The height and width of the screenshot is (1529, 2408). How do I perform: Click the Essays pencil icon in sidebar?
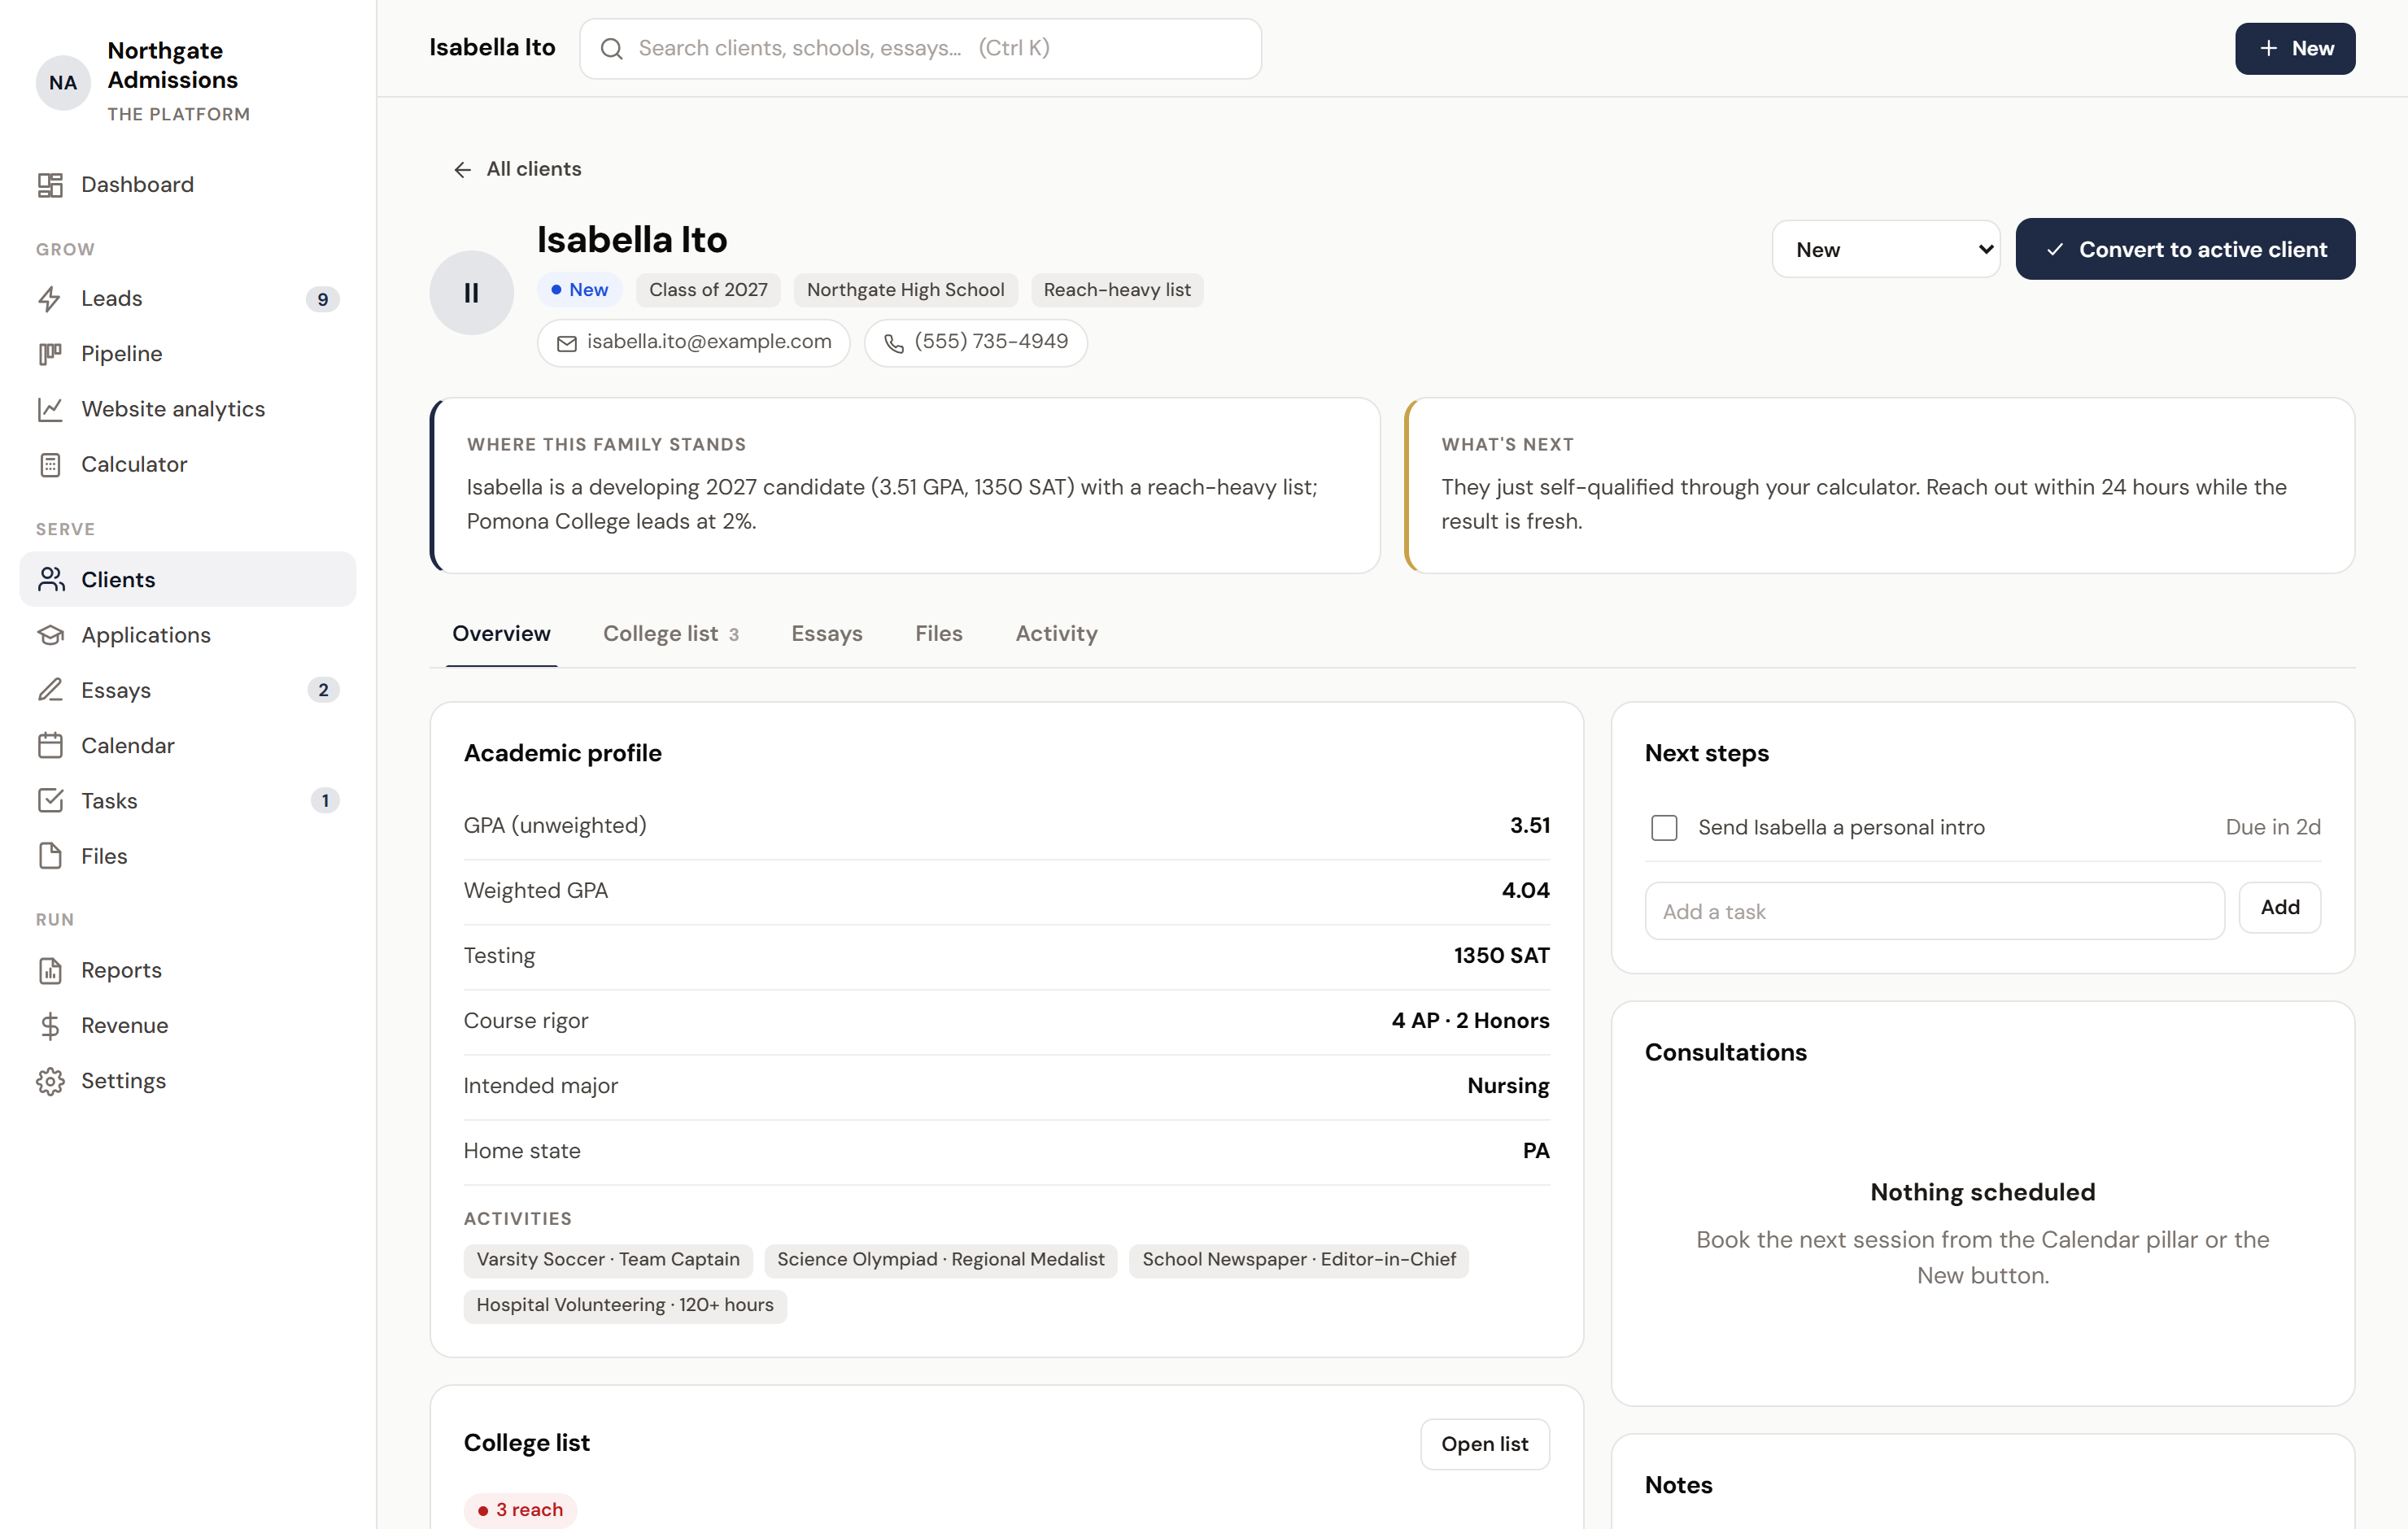[50, 690]
